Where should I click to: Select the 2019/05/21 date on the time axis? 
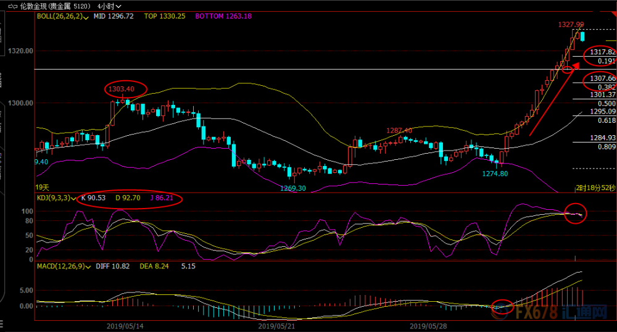pos(276,326)
